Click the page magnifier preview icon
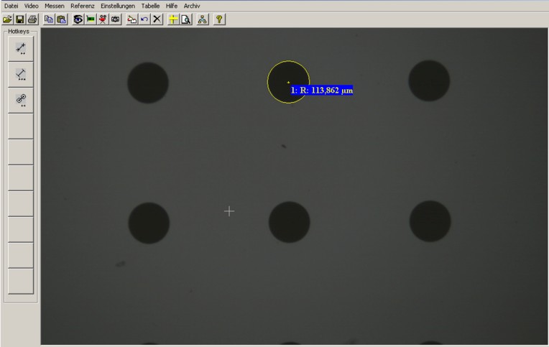Viewport: 549px width, 347px height. click(185, 19)
